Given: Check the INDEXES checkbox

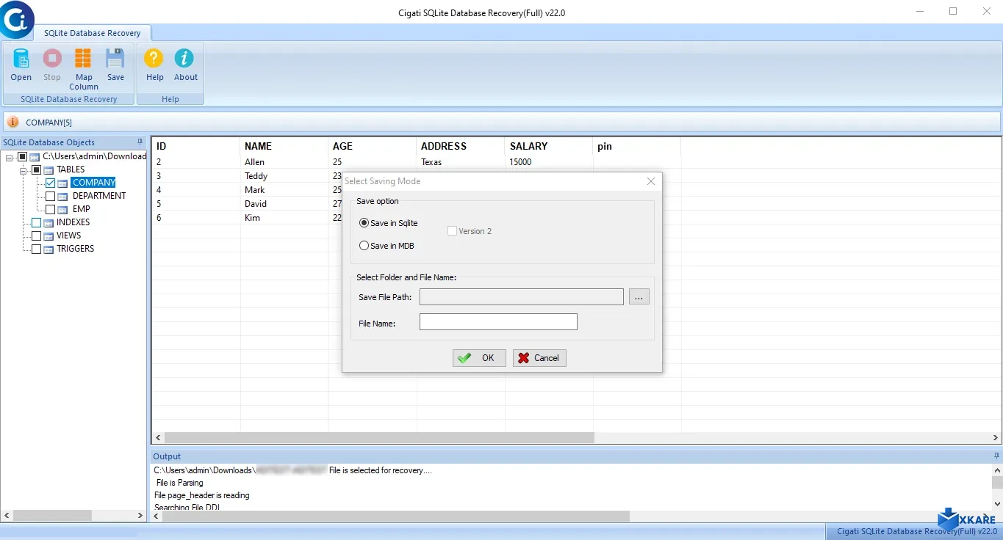Looking at the screenshot, I should tap(36, 222).
